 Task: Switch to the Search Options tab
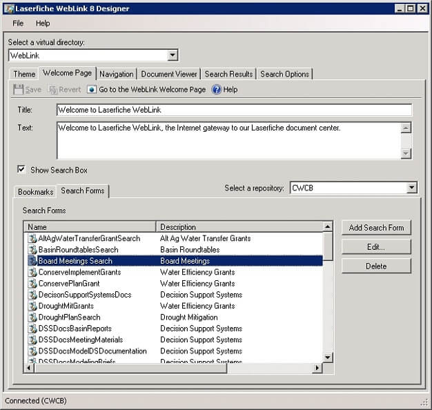click(284, 74)
